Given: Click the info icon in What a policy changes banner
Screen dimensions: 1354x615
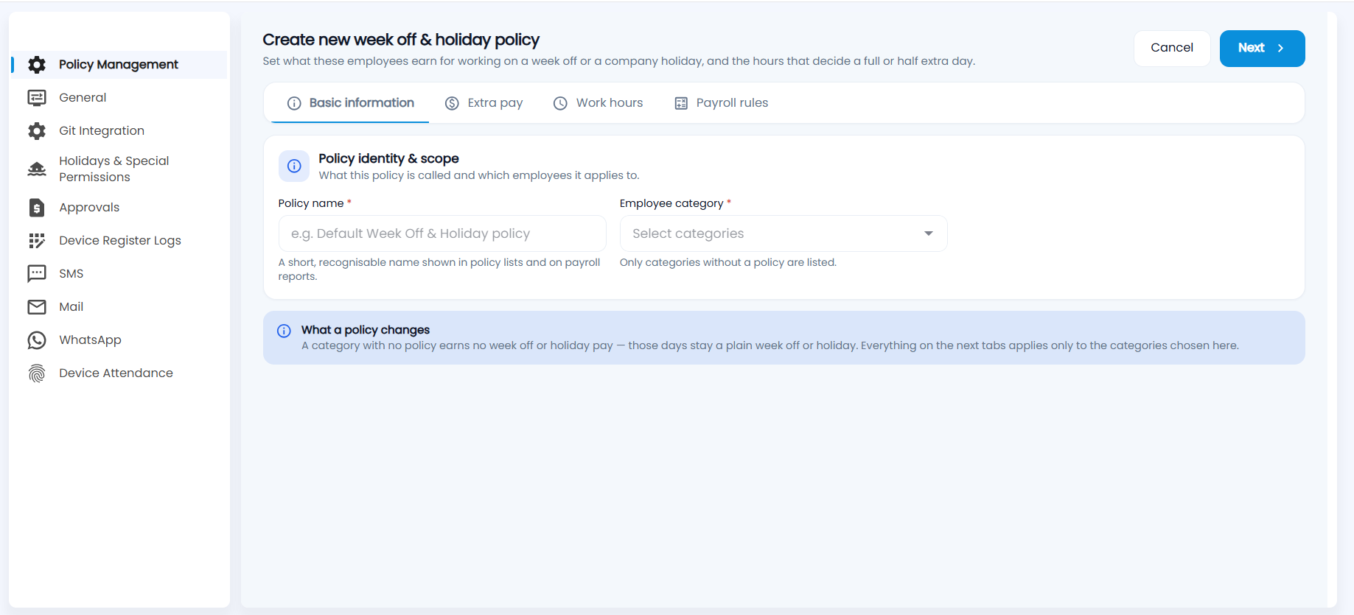Looking at the screenshot, I should (284, 331).
